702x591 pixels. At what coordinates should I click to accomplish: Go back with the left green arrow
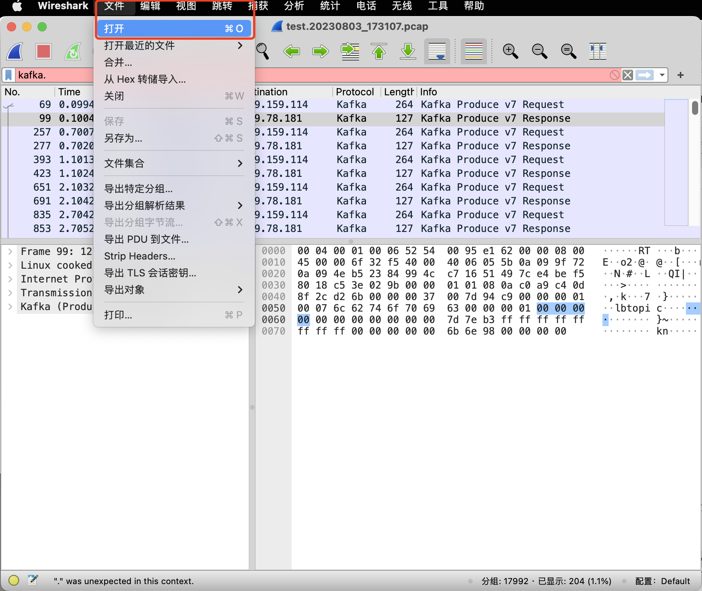[x=292, y=51]
